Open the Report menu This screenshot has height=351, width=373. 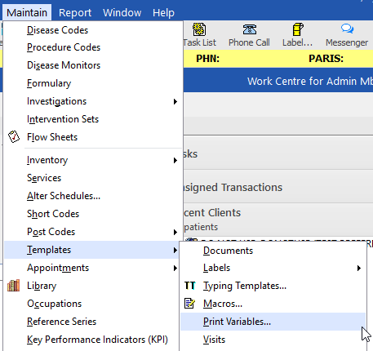coord(75,12)
